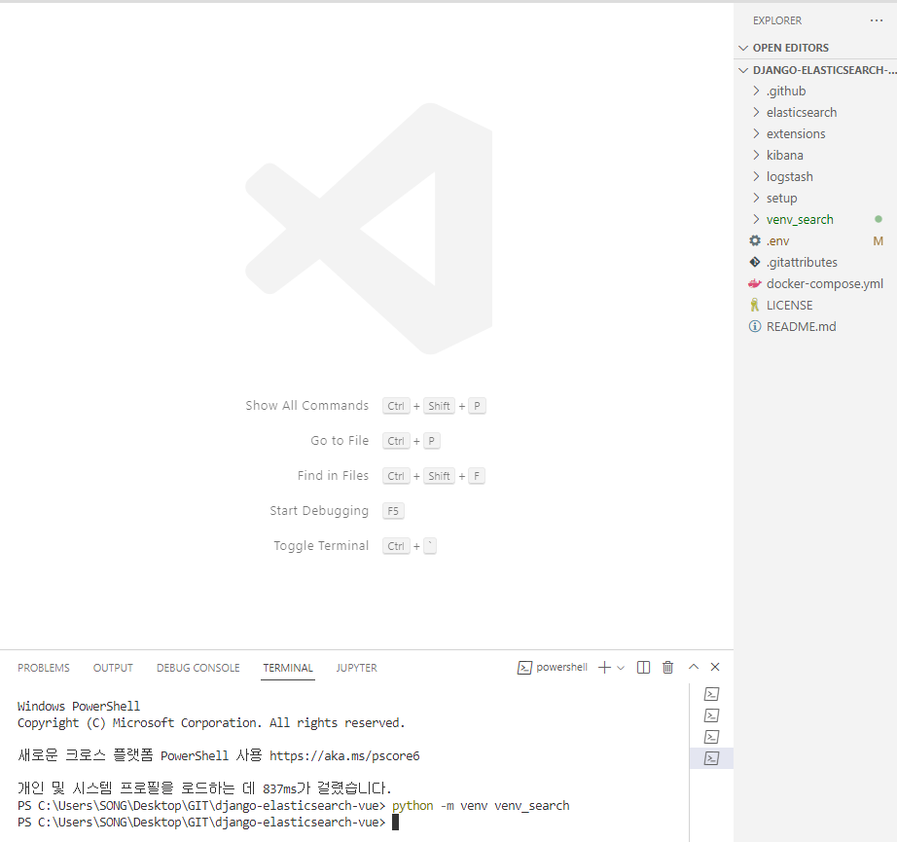Click the green untracked dot on venv_search
897x842 pixels.
879,219
